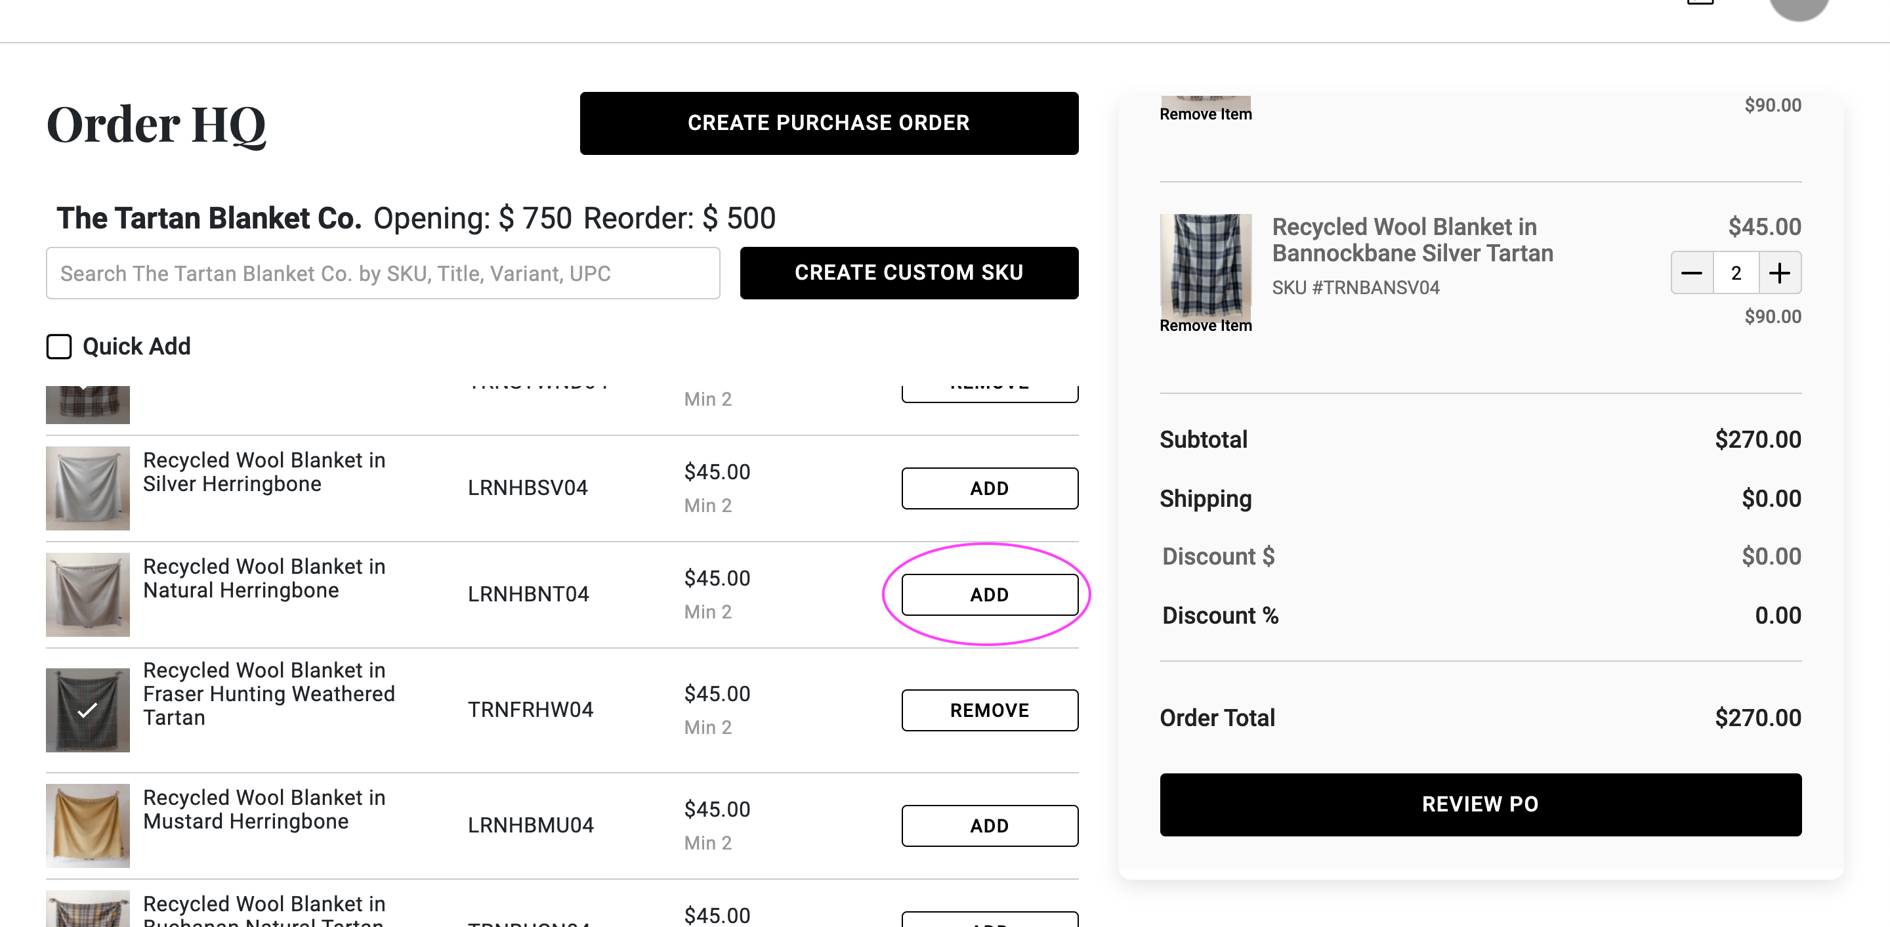Enable the Quick Add checkbox

coord(58,347)
